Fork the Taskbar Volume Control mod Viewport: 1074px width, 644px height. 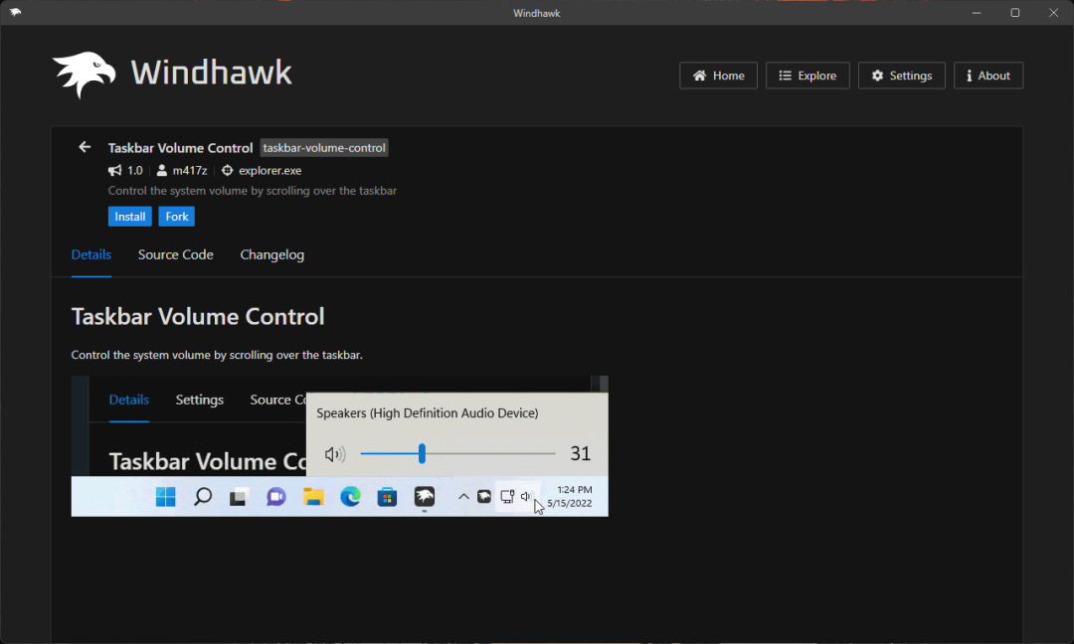click(177, 217)
